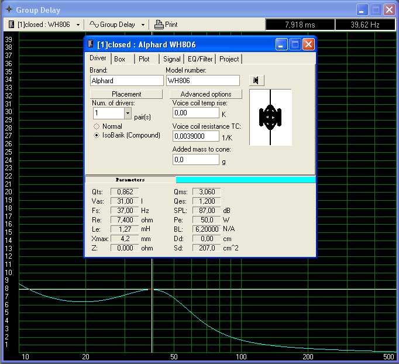
Task: Click the driver dialog title bar icon
Action: (91, 44)
